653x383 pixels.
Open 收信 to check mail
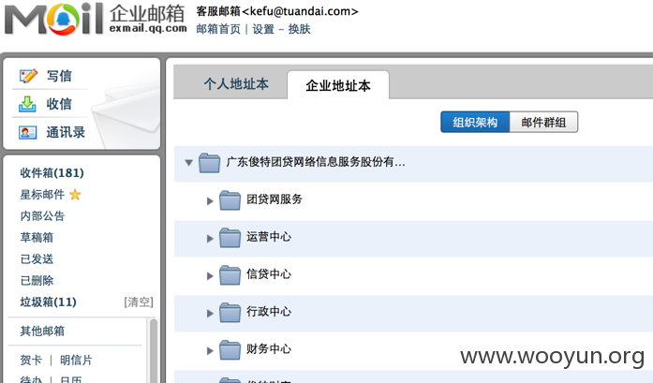point(59,104)
